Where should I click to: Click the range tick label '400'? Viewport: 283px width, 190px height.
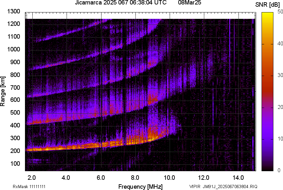click(15, 125)
